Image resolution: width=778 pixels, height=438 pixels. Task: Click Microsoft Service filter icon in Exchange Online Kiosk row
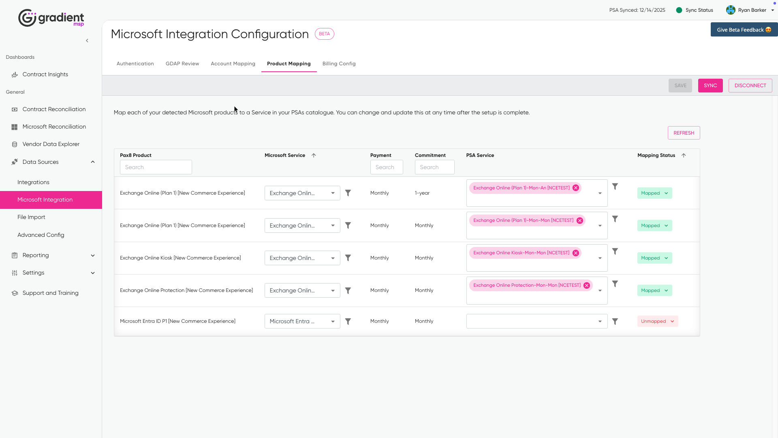pos(348,258)
